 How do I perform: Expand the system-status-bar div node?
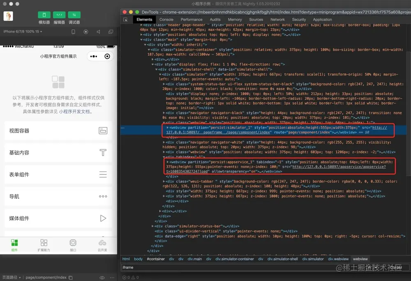point(164,84)
